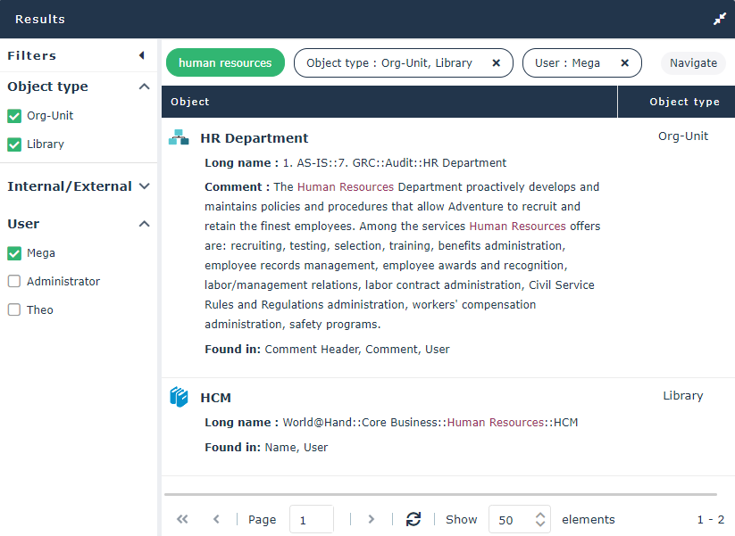Uncheck the Library checkbox
The height and width of the screenshot is (536, 735).
(14, 144)
